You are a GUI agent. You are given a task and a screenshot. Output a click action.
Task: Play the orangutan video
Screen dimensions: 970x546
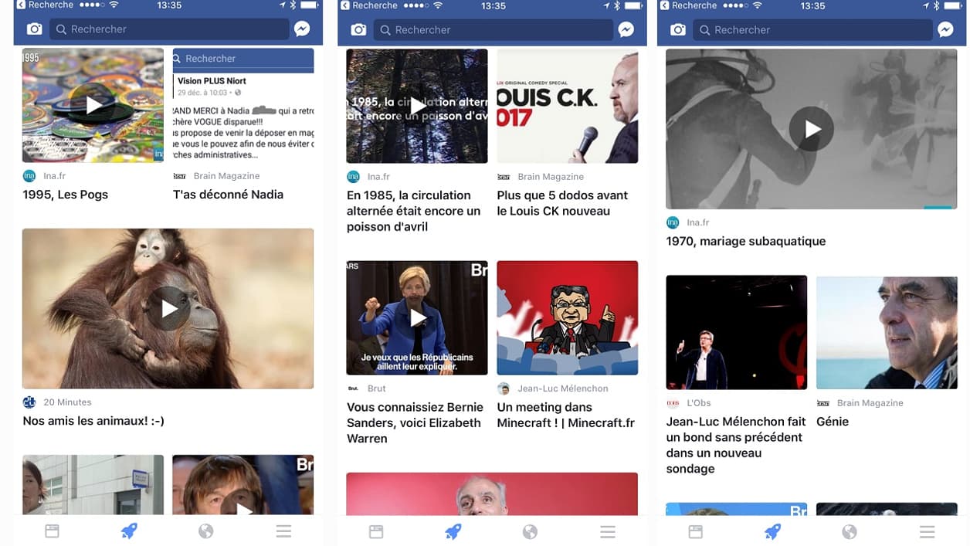[168, 309]
